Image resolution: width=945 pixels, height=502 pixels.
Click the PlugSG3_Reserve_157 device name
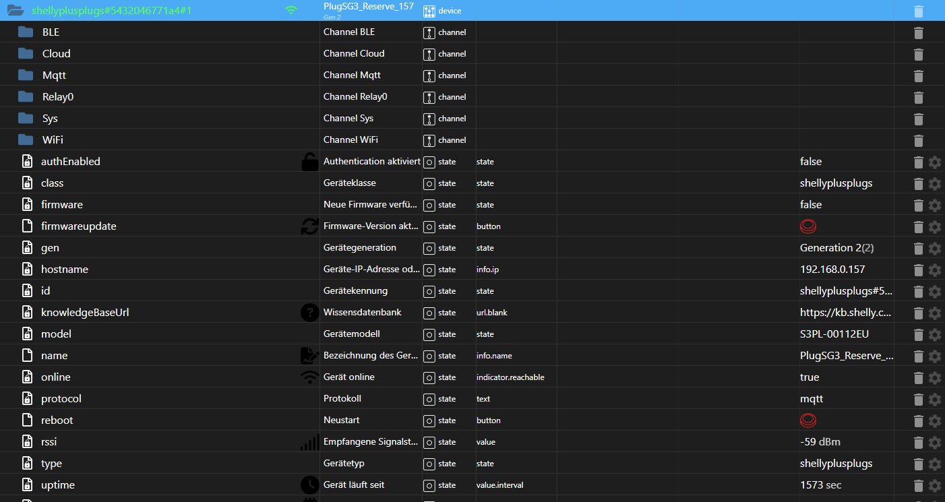(x=369, y=6)
